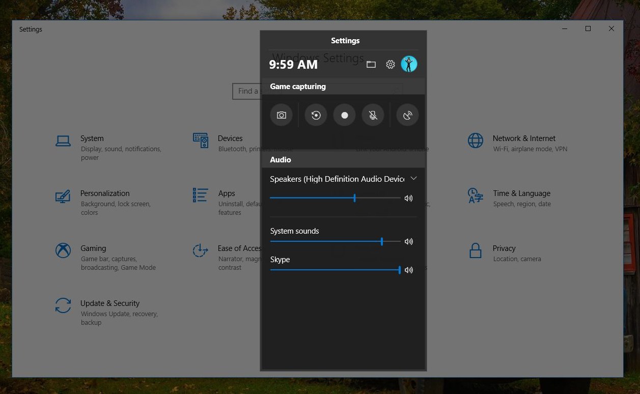Click the Skype volume slider

coord(336,270)
